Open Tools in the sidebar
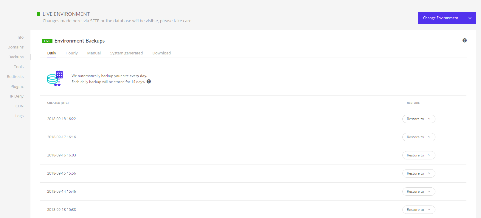Image resolution: width=481 pixels, height=218 pixels. click(19, 67)
